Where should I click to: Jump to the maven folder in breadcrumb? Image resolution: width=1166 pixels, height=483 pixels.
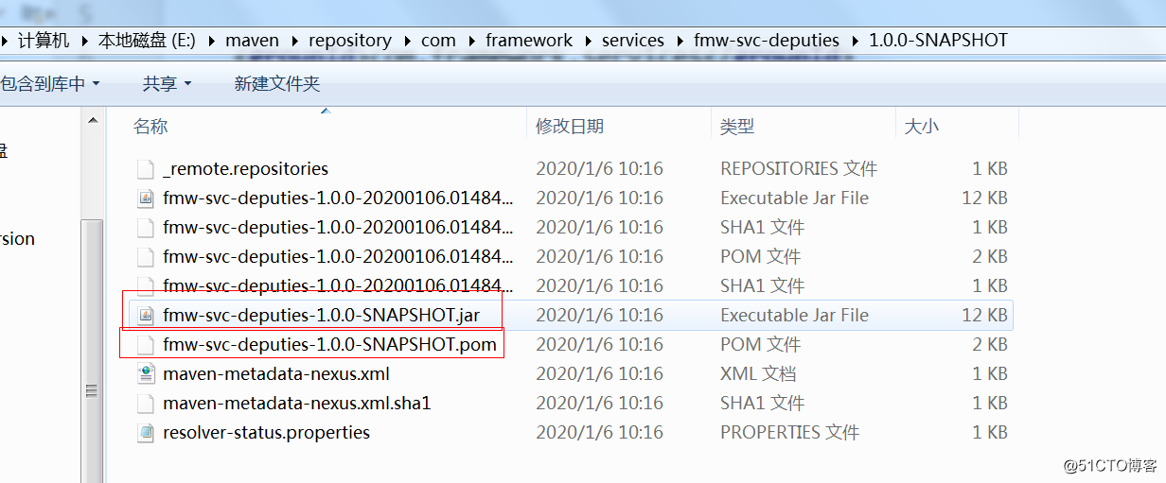[253, 41]
